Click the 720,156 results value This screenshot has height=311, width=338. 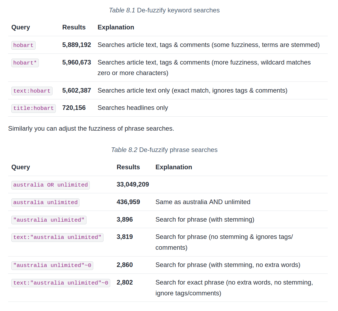74,108
